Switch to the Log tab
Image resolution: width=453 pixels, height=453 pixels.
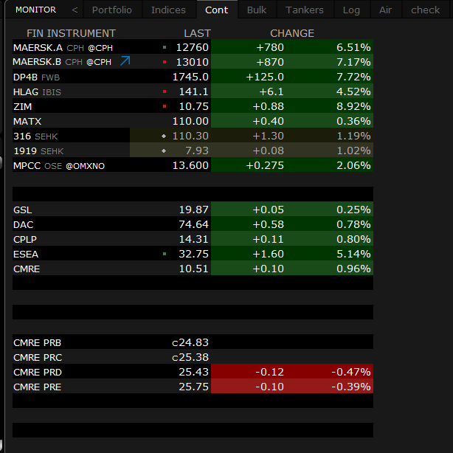click(352, 10)
